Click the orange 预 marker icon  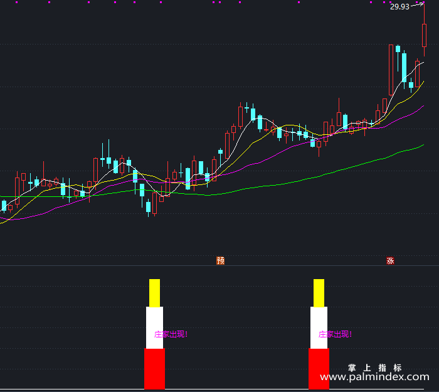(220, 261)
